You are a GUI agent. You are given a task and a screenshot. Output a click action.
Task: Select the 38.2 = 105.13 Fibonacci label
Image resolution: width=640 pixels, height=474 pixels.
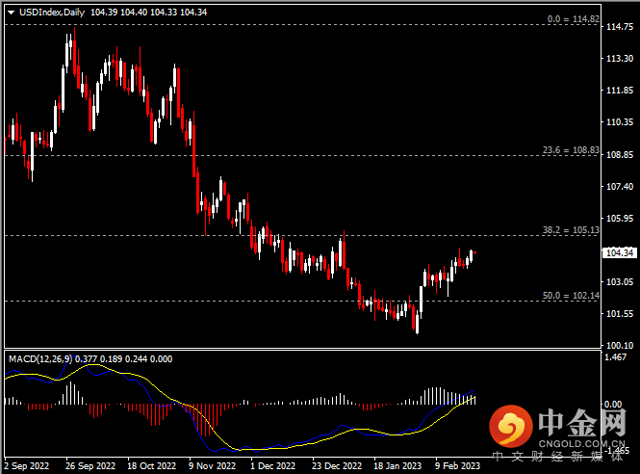(570, 230)
